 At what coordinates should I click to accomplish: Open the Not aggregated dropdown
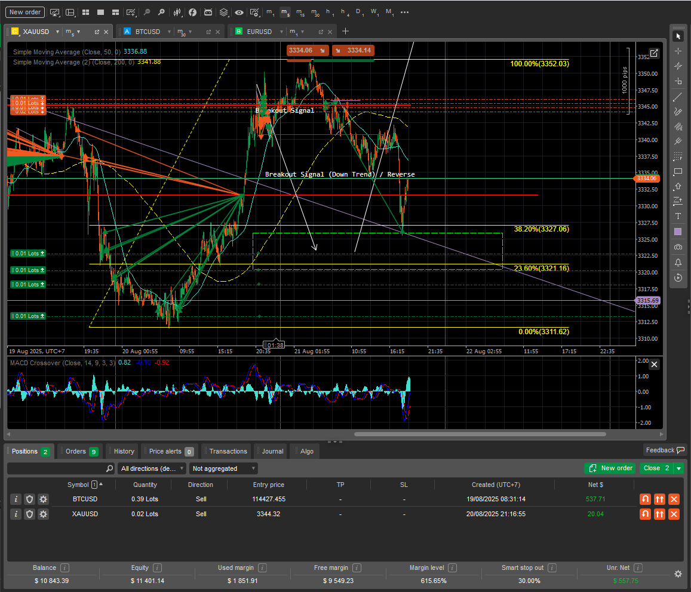(224, 468)
